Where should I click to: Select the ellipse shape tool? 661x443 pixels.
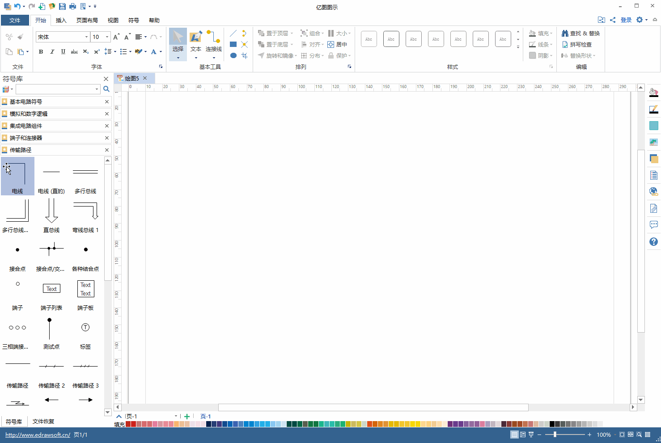click(233, 55)
